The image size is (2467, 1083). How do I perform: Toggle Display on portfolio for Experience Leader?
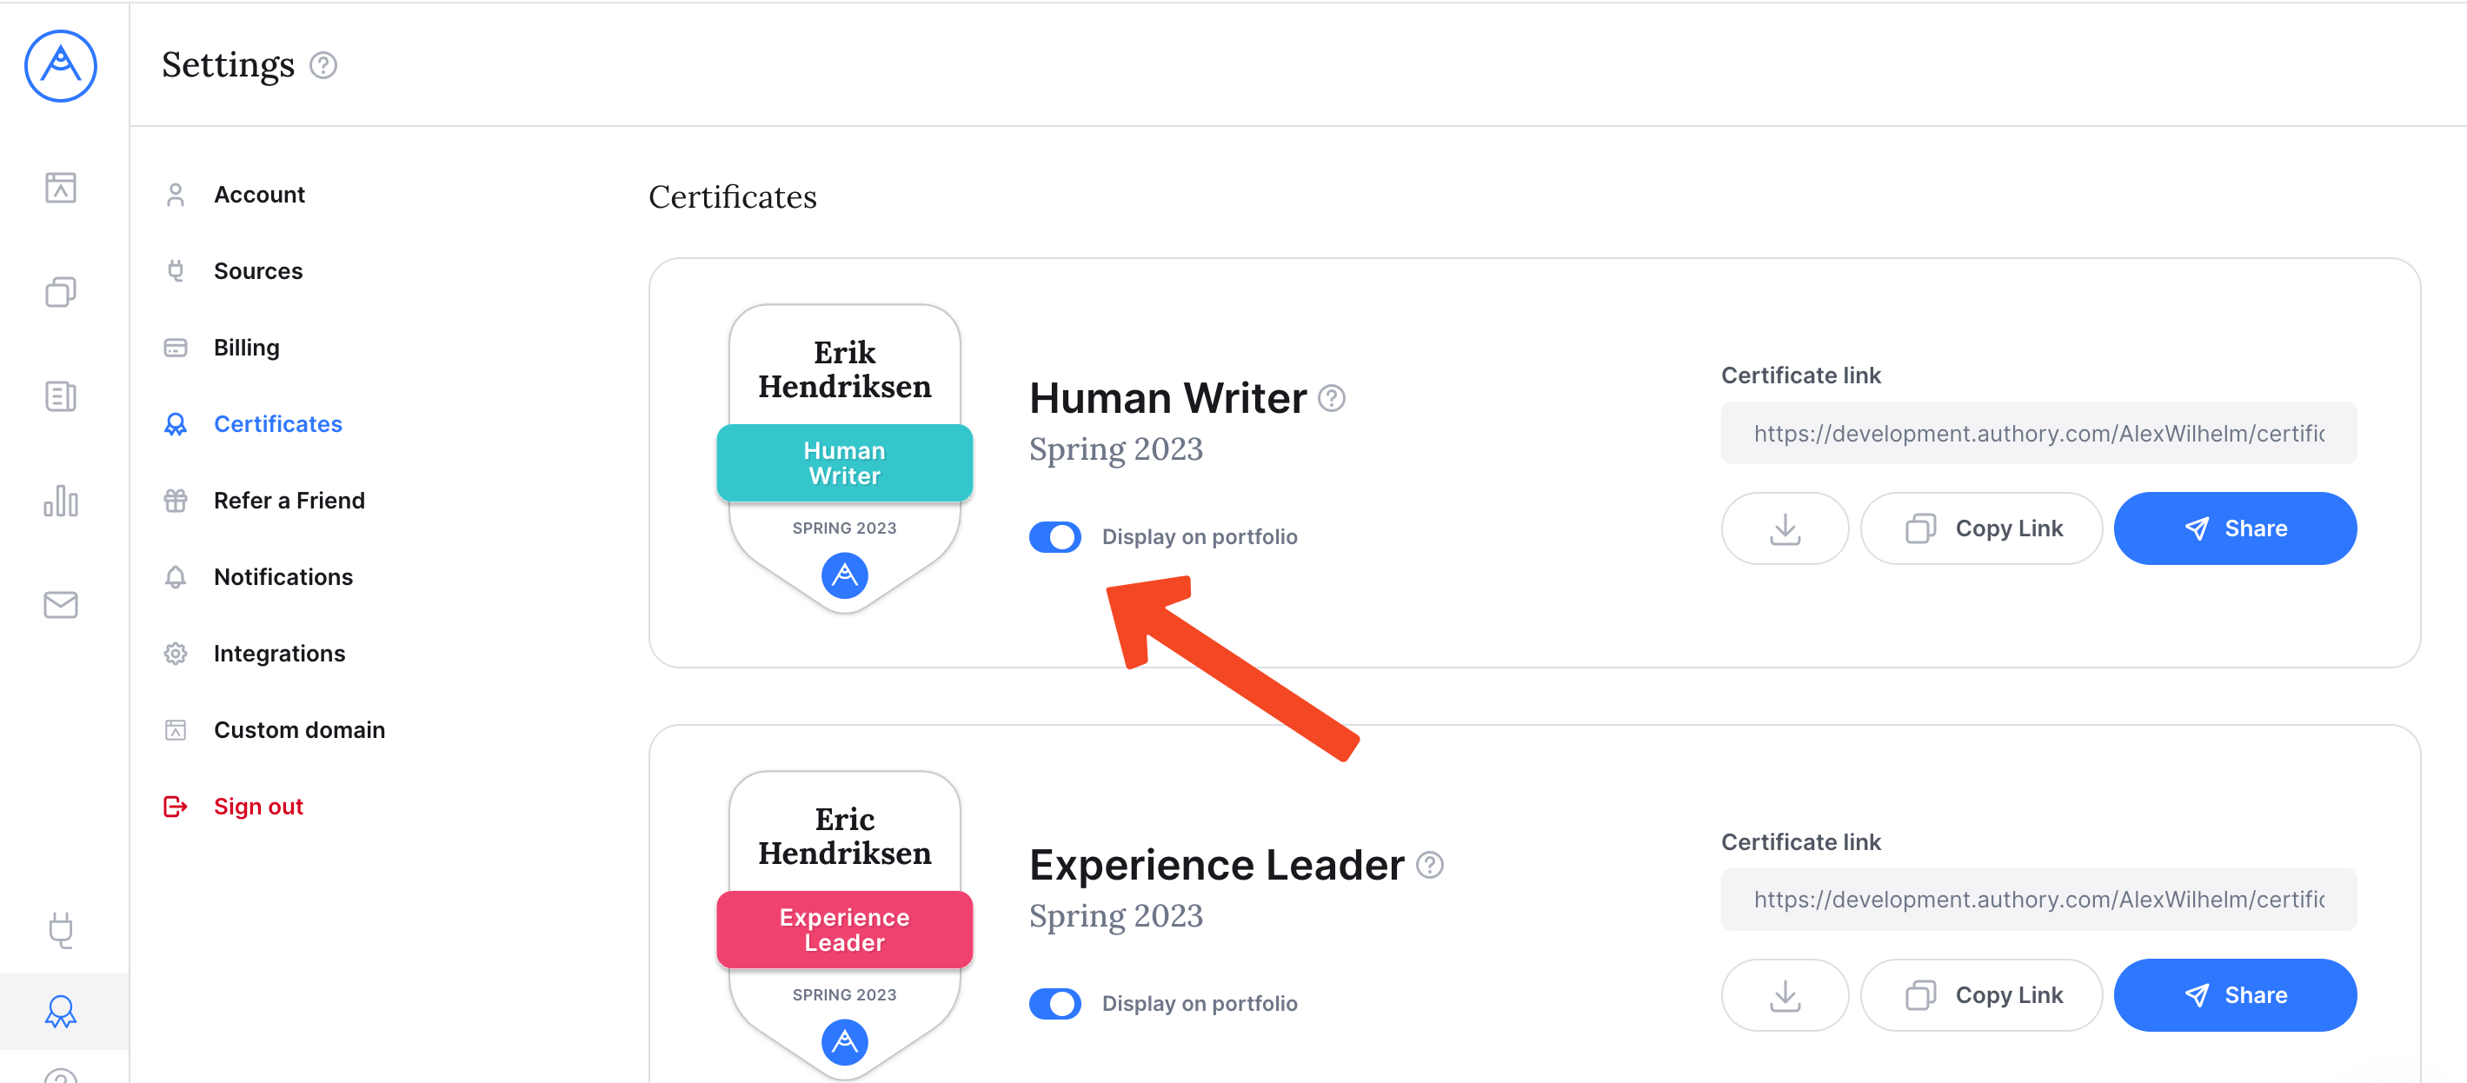[x=1054, y=1004]
